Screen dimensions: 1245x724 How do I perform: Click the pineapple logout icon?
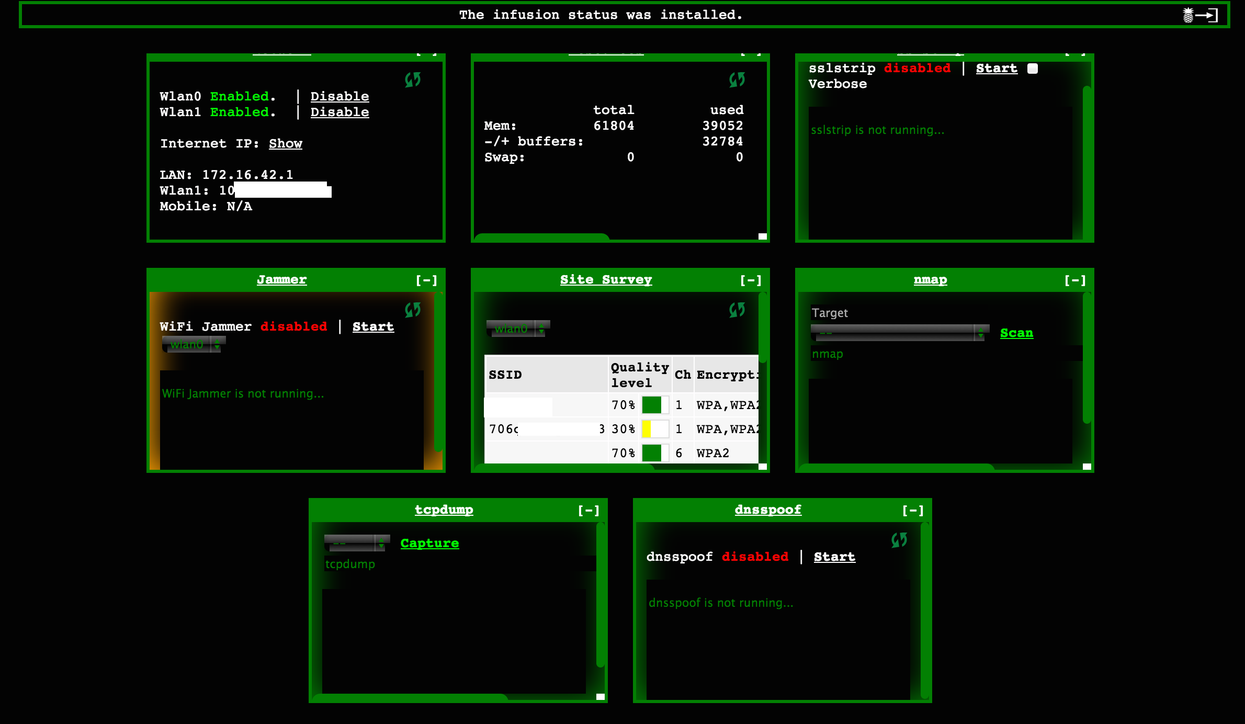coord(1200,15)
